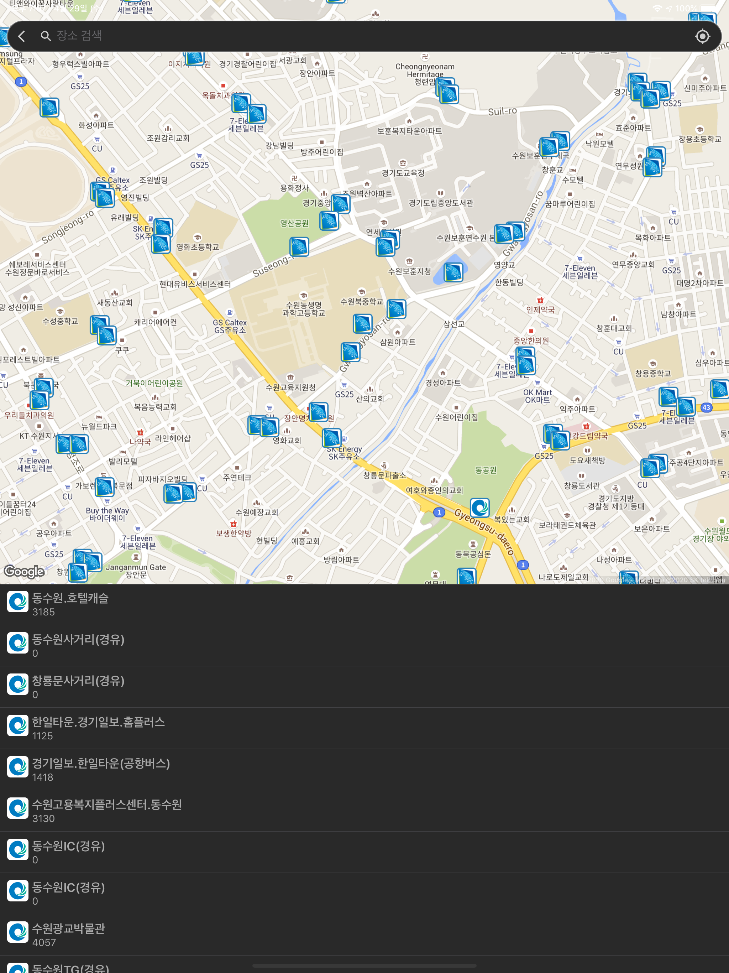Tap the 수원광교박물관 row bus icon

tap(18, 932)
